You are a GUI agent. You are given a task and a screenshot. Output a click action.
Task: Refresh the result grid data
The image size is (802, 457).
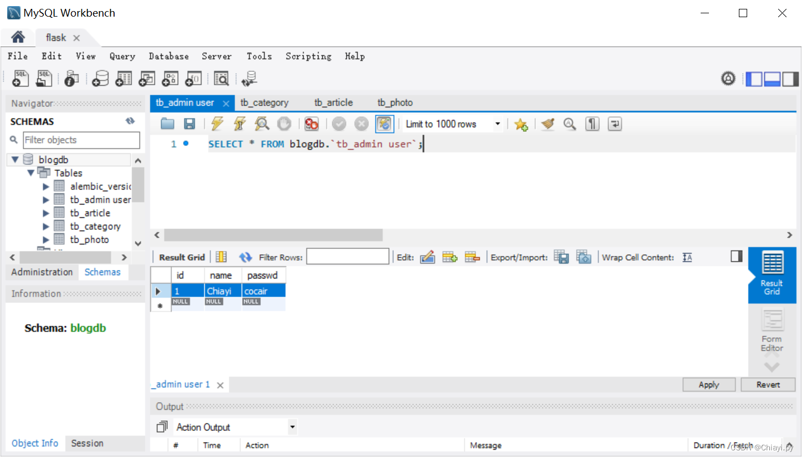245,257
